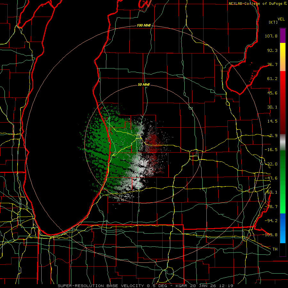Click the 61.2 velocity scale value
Screen dimensions: 288x288
click(272, 79)
